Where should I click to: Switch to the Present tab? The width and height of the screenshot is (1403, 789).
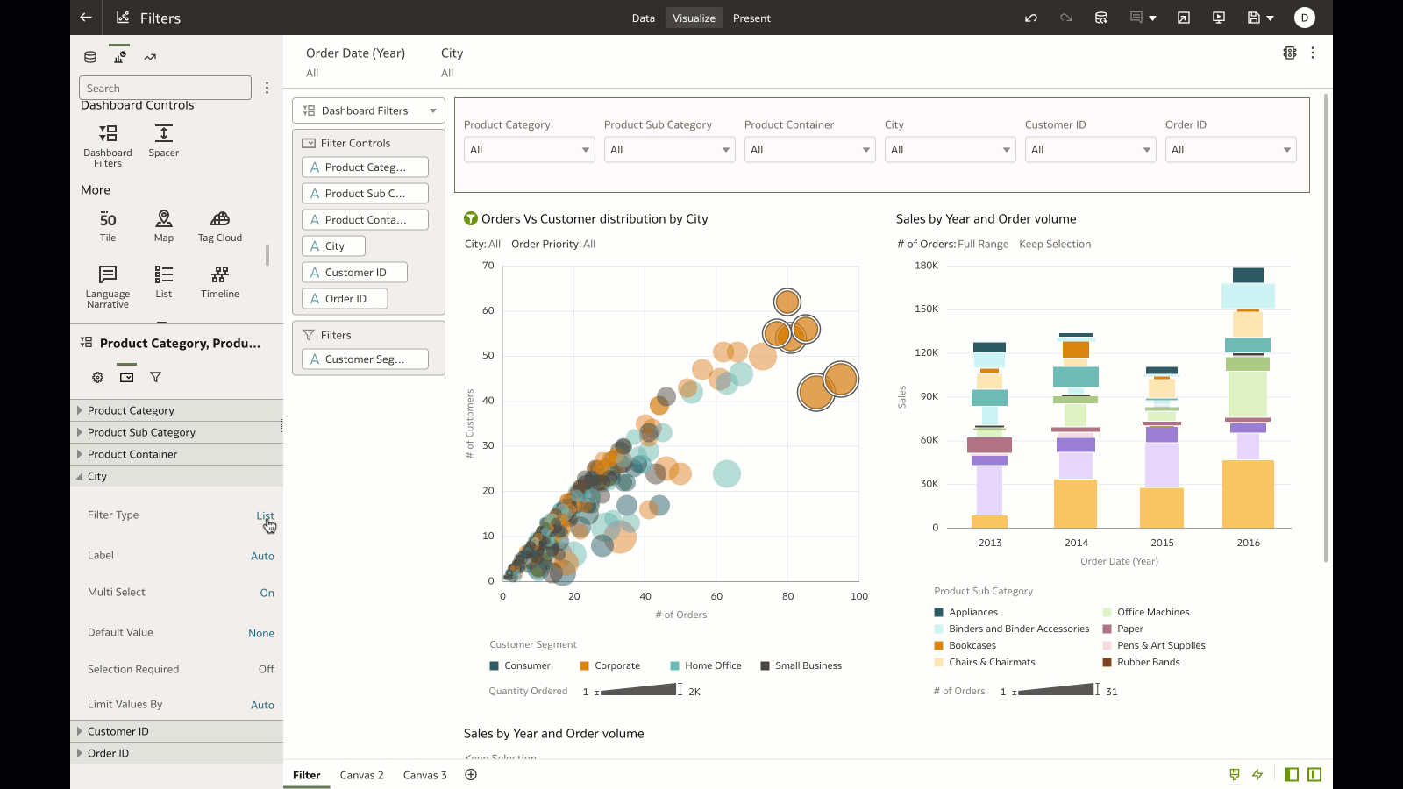tap(751, 18)
